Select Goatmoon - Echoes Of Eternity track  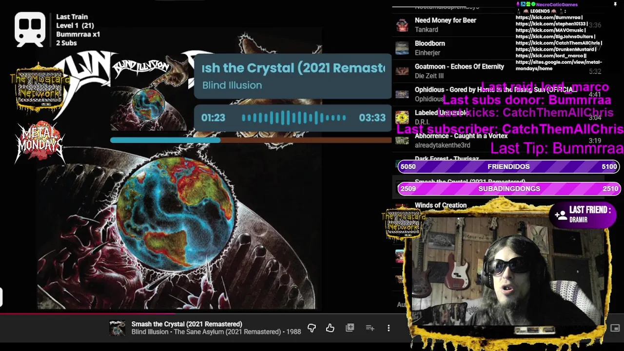(459, 67)
